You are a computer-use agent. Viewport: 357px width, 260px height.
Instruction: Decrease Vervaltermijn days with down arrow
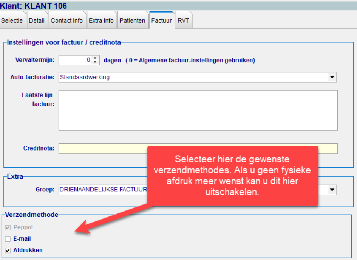pos(95,62)
